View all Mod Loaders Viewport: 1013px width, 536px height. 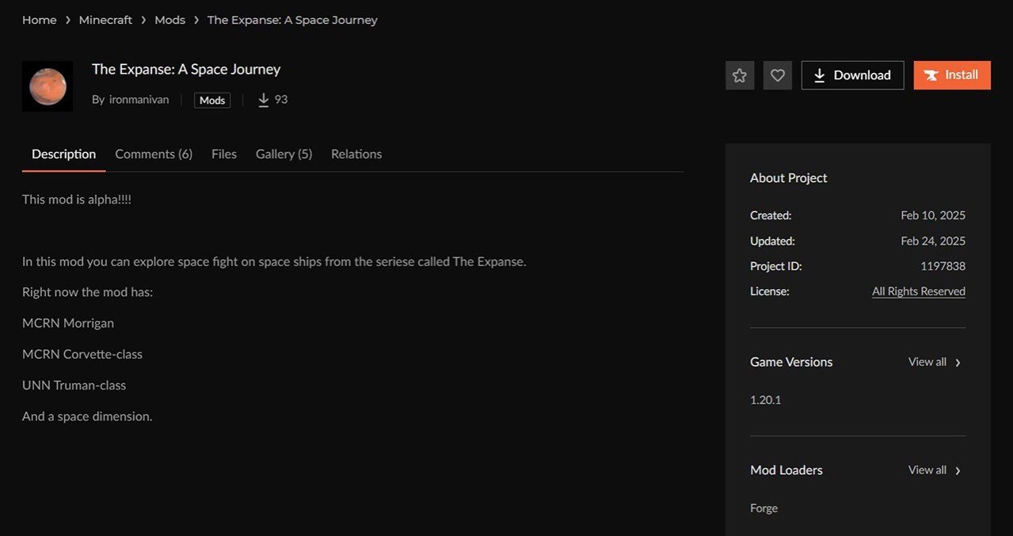[x=935, y=470]
